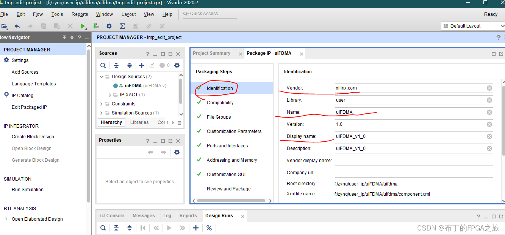Click the percent icon in Design Runs

pyautogui.click(x=209, y=228)
